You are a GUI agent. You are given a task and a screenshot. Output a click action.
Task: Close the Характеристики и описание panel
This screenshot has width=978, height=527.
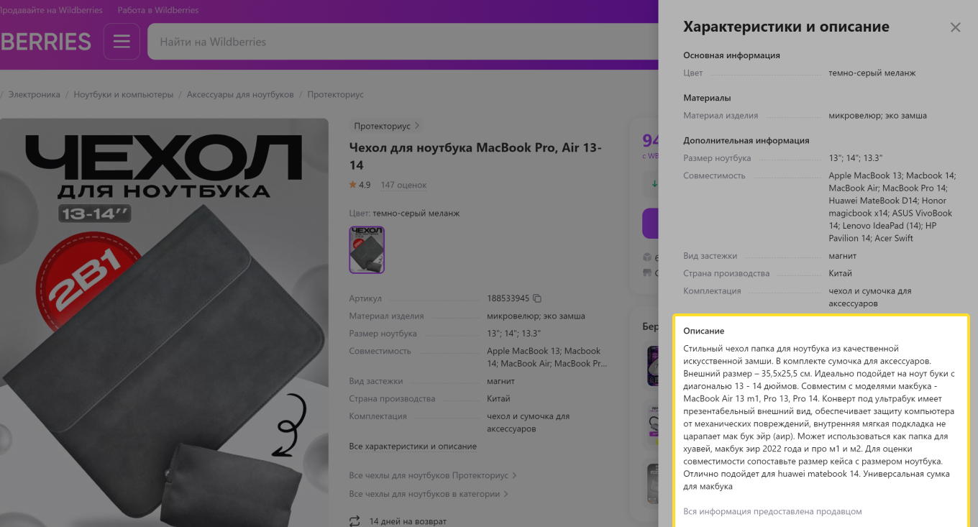(x=955, y=27)
